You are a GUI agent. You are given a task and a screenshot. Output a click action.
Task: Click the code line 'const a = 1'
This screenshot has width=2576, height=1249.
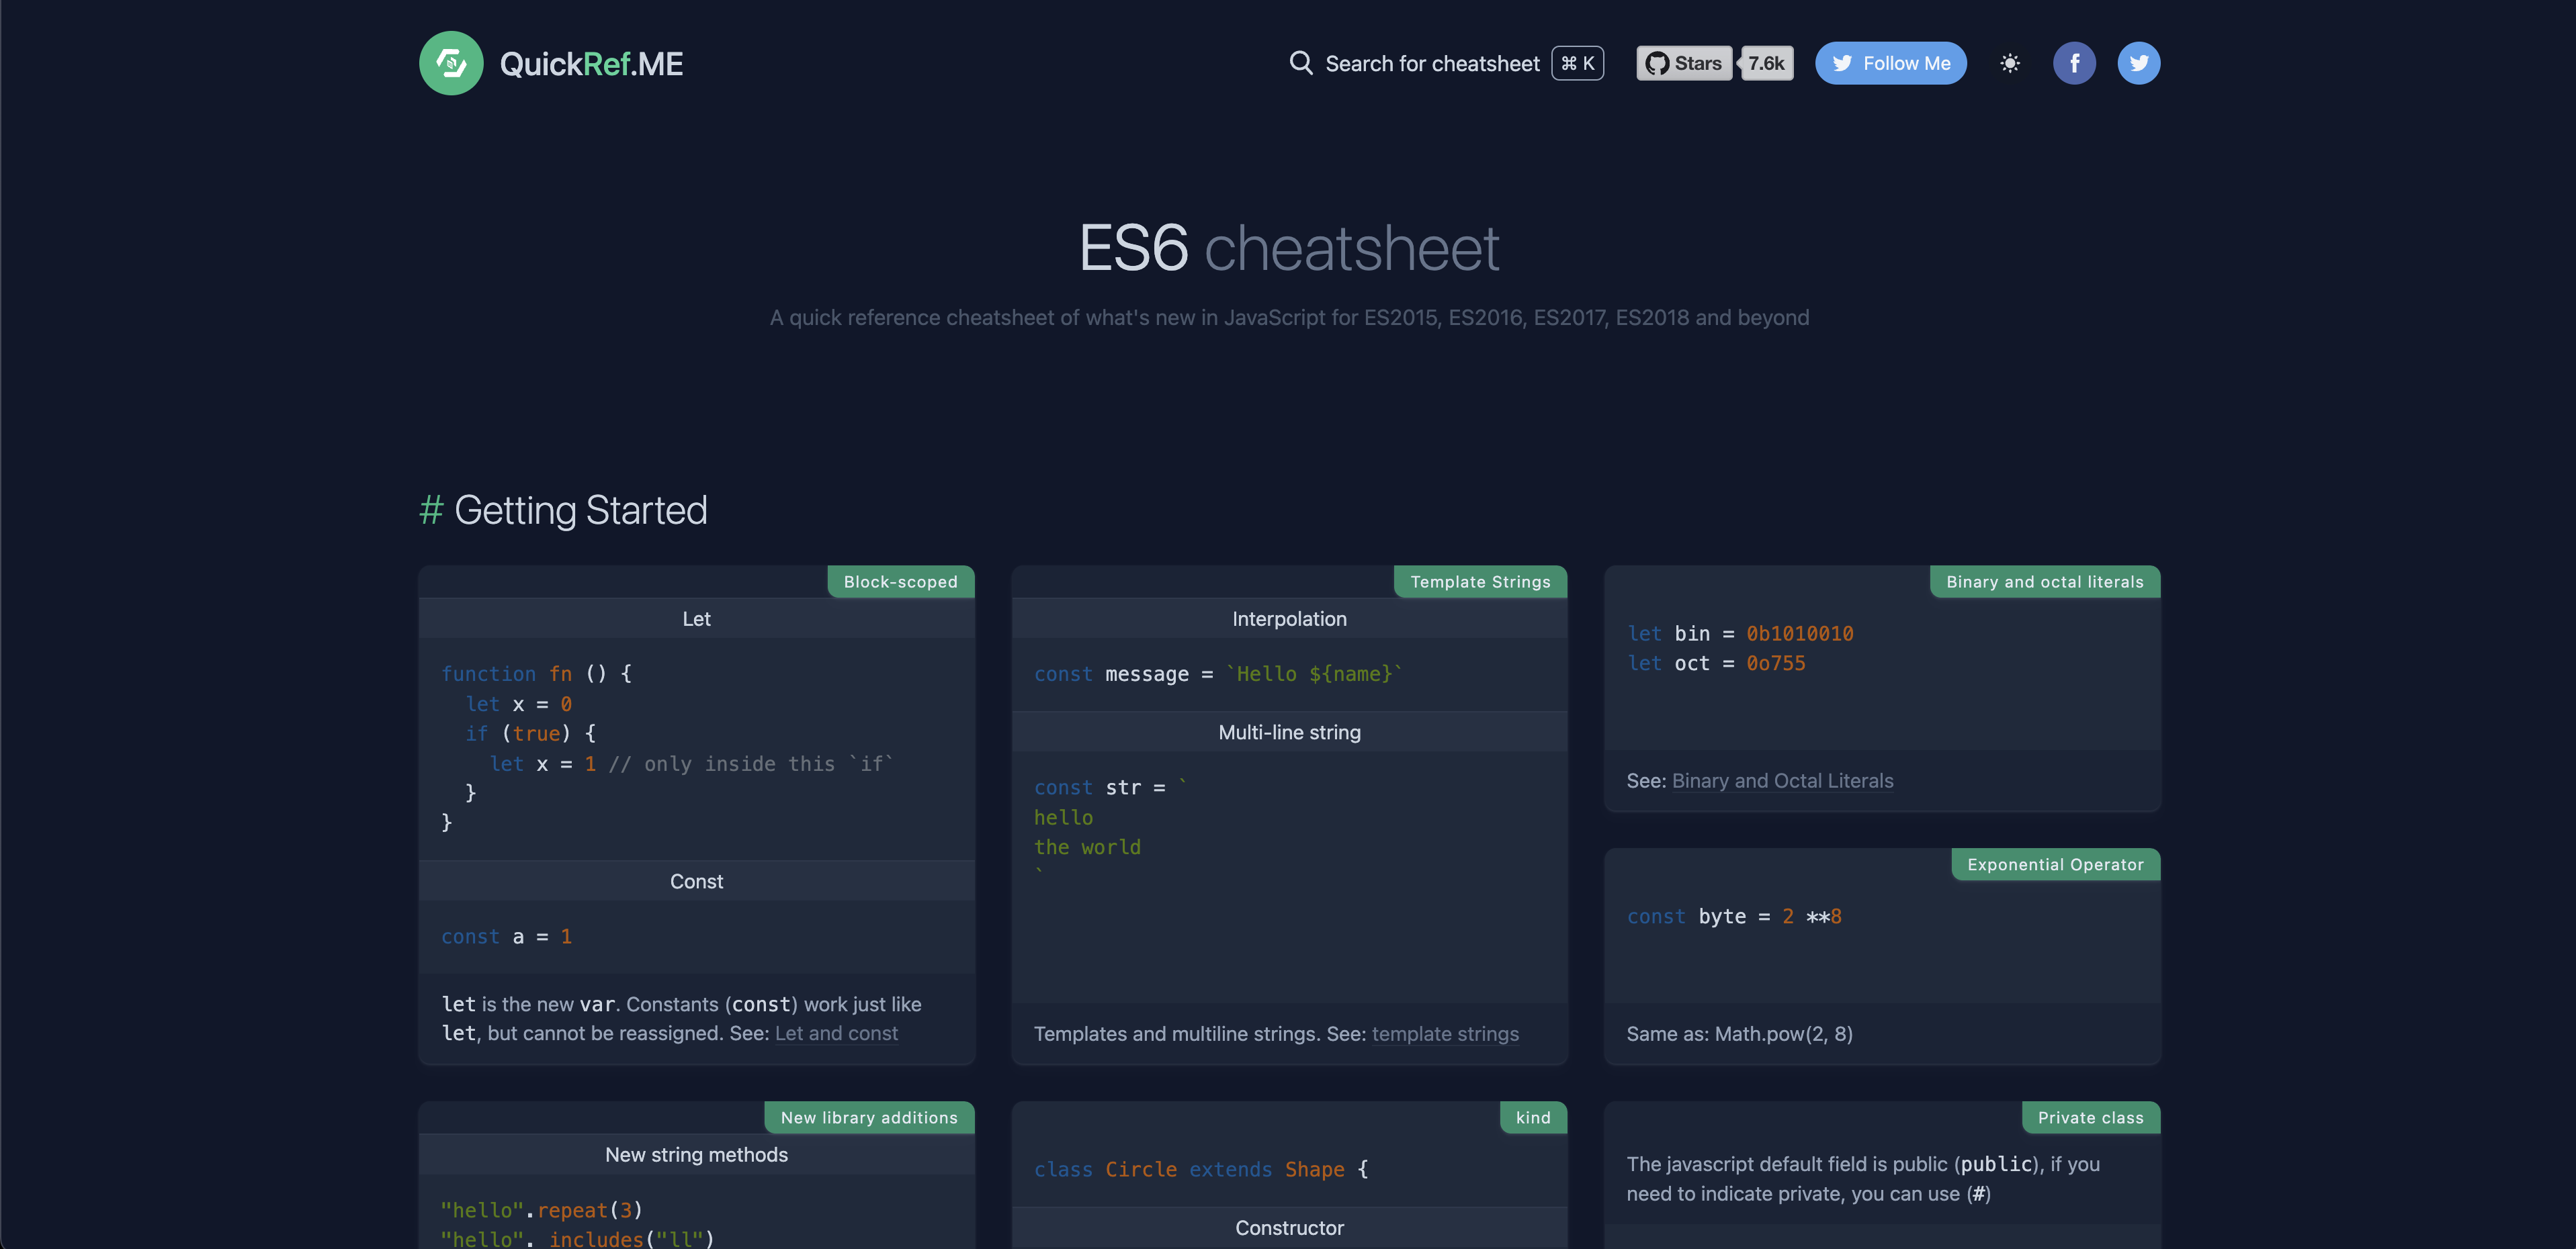(506, 936)
